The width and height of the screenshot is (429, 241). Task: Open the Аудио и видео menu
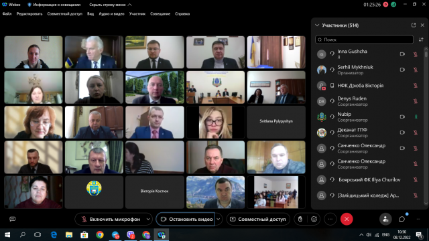point(111,13)
